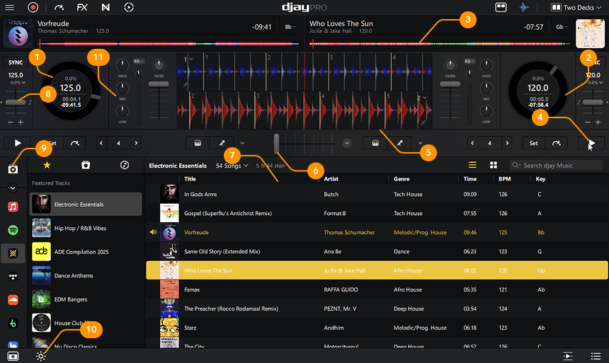609x363 pixels.
Task: Toggle SYNC on the left deck
Action: tap(15, 62)
